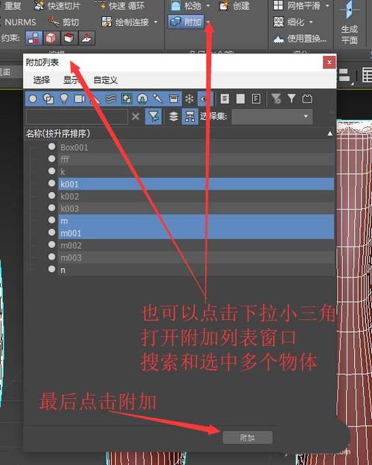Click the search name input field

click(x=77, y=117)
